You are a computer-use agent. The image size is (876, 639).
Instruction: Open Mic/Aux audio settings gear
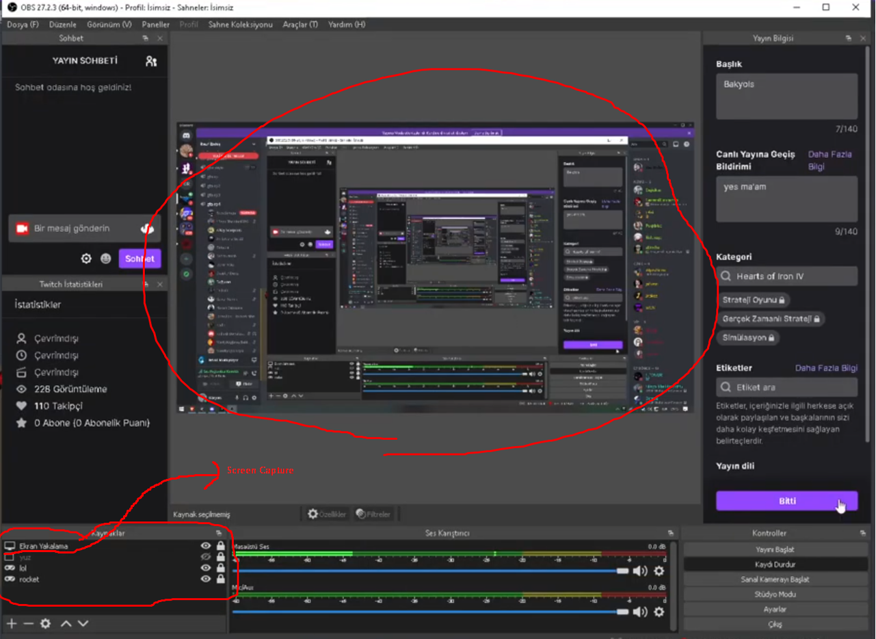point(659,612)
